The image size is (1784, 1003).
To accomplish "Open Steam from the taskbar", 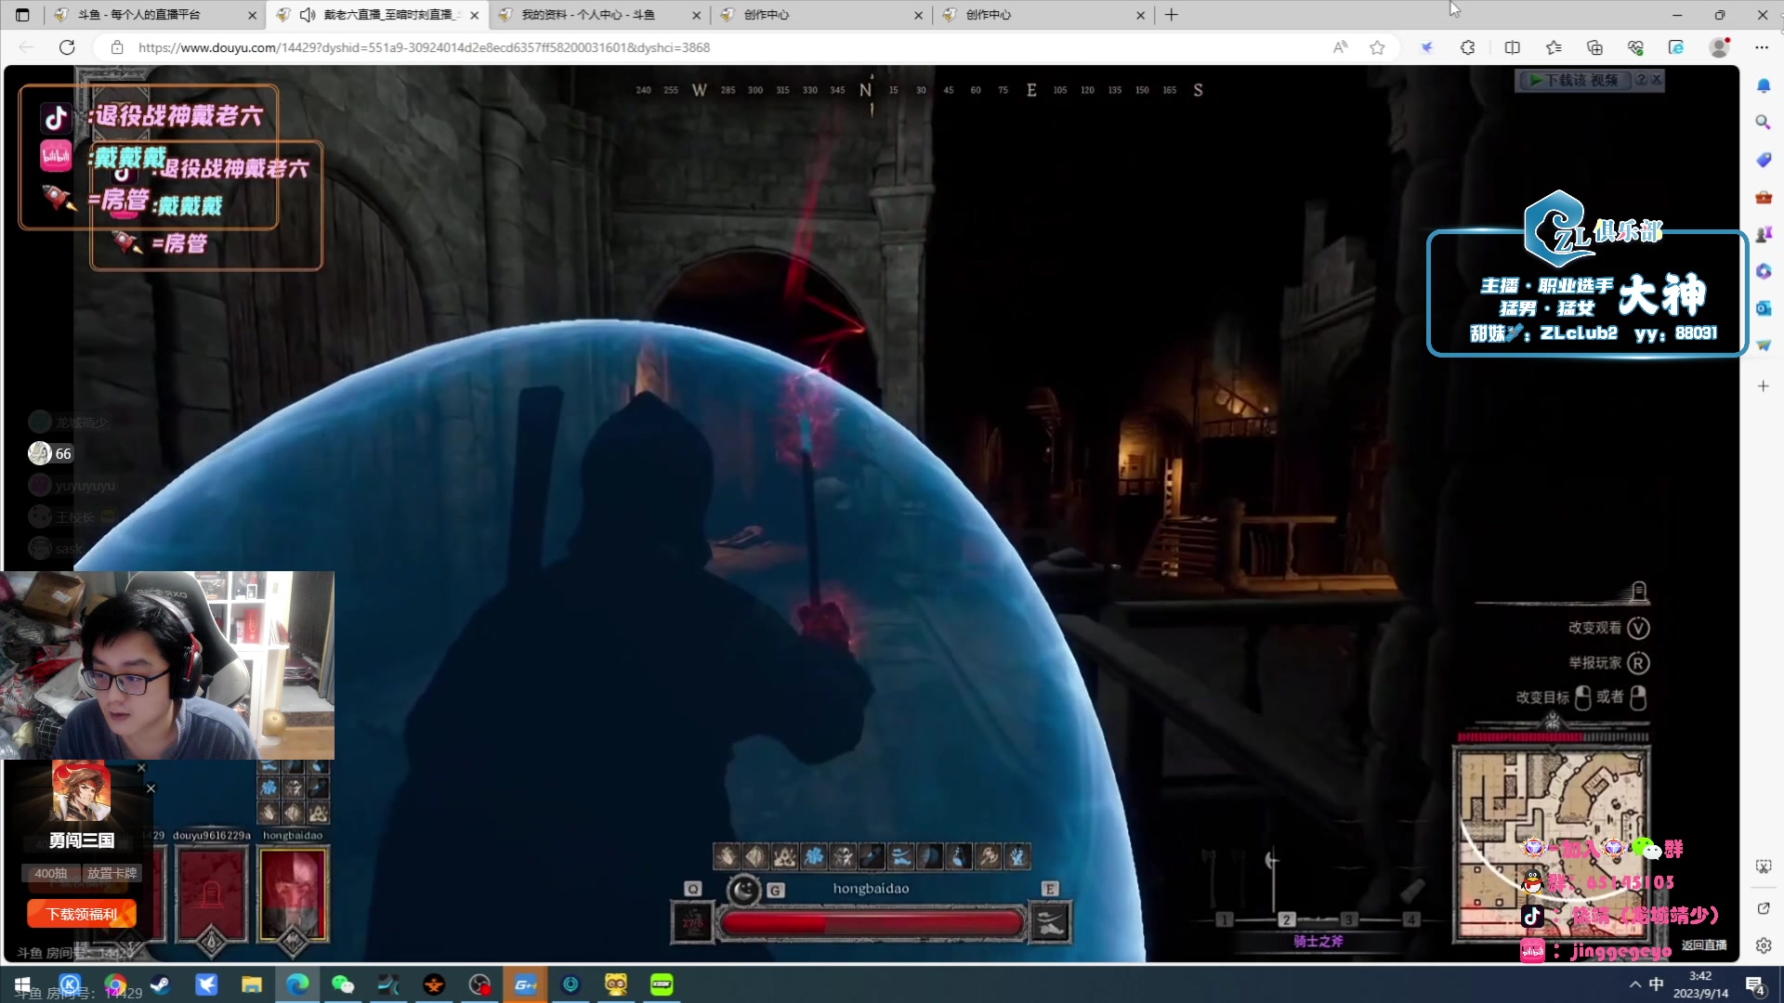I will click(160, 984).
